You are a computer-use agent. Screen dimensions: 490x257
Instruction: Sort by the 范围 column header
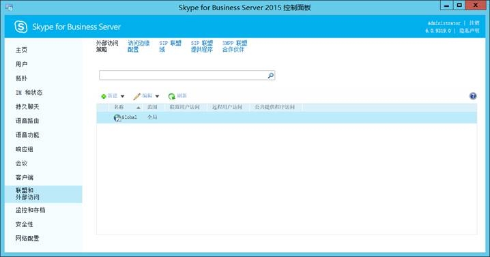click(x=152, y=107)
